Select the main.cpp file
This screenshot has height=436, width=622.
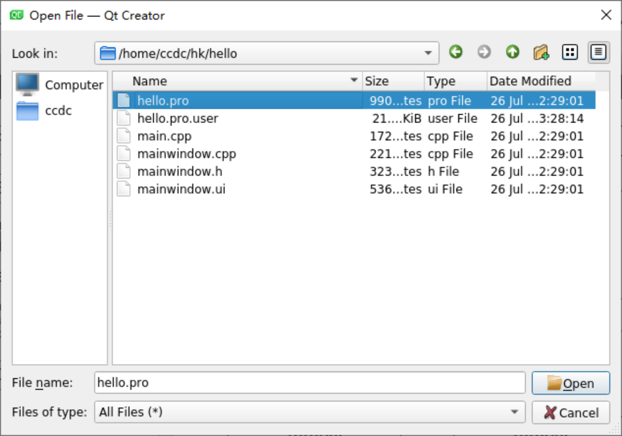(164, 136)
